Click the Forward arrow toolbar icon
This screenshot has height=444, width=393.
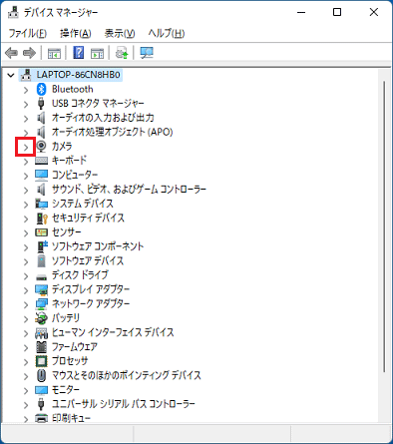coord(29,53)
